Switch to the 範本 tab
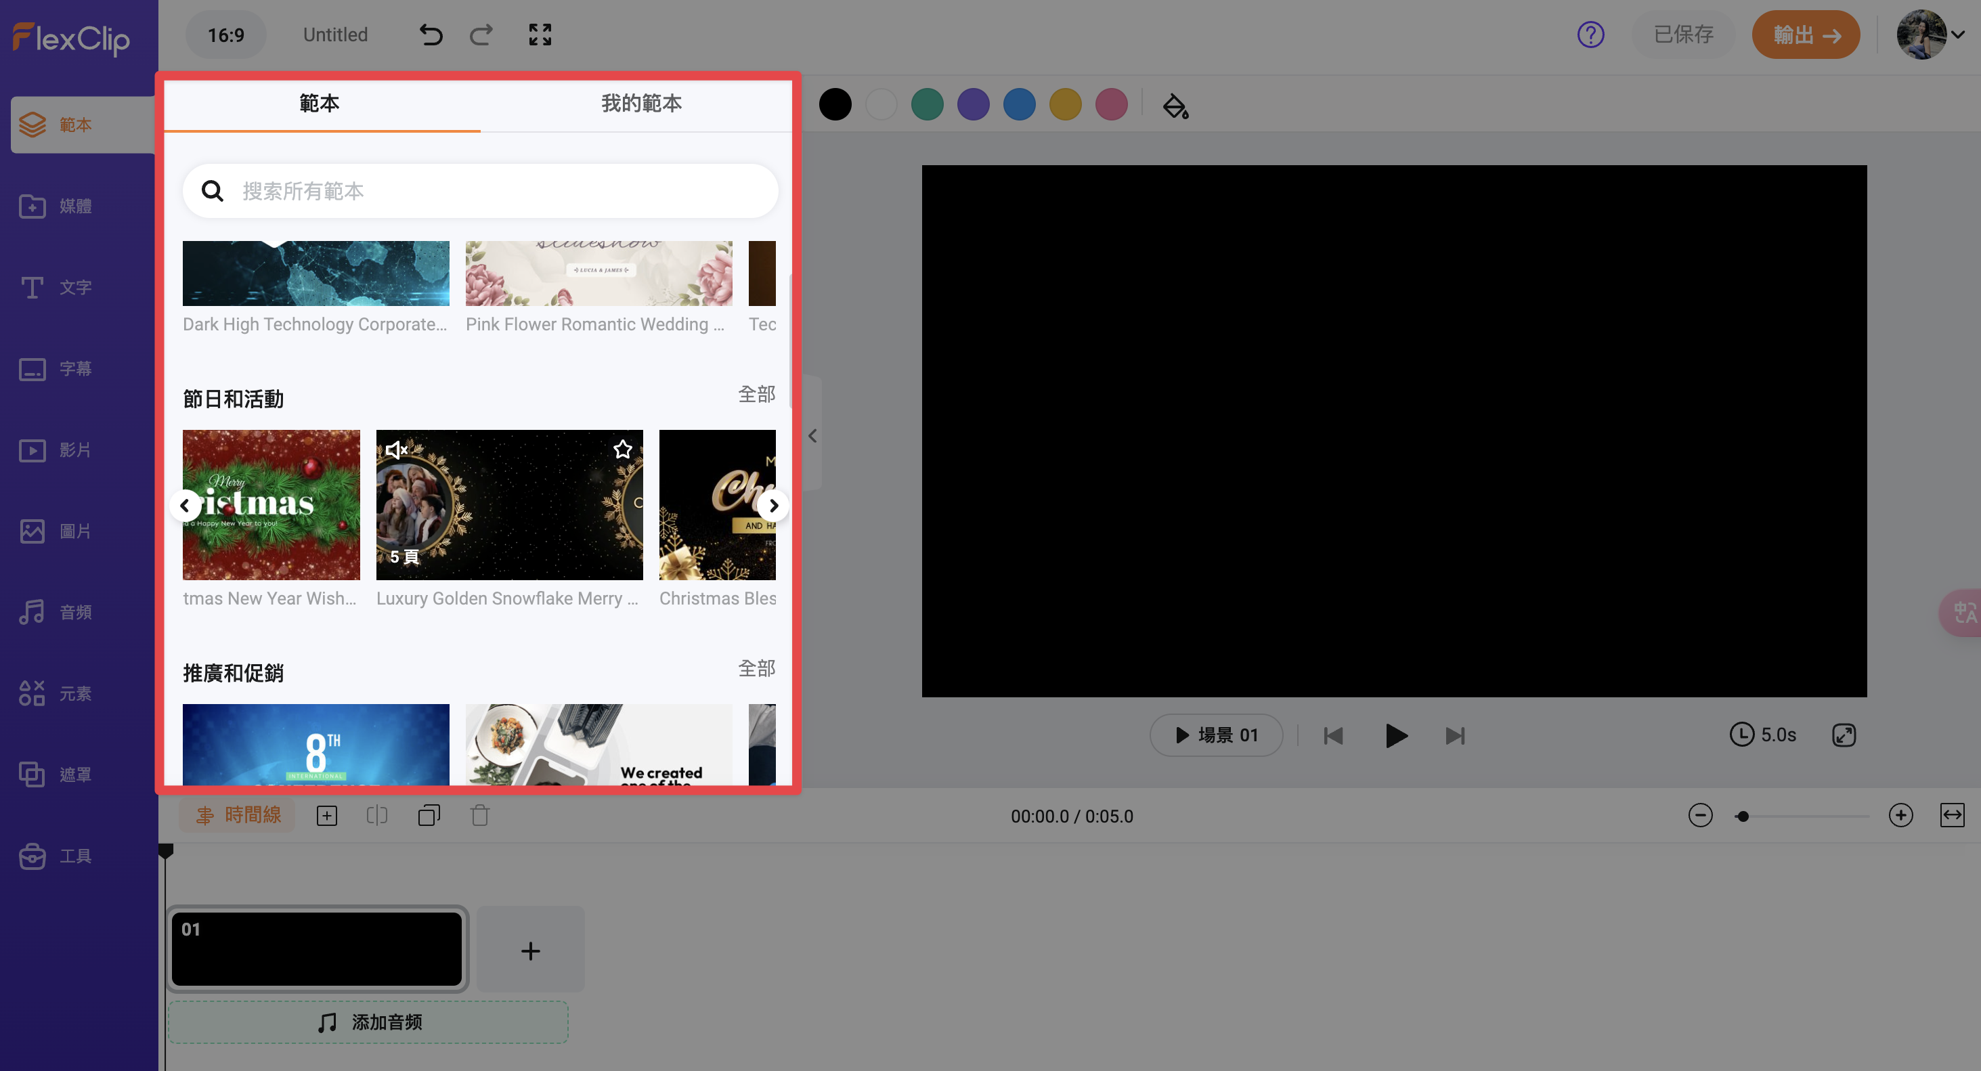The height and width of the screenshot is (1071, 1981). click(319, 103)
